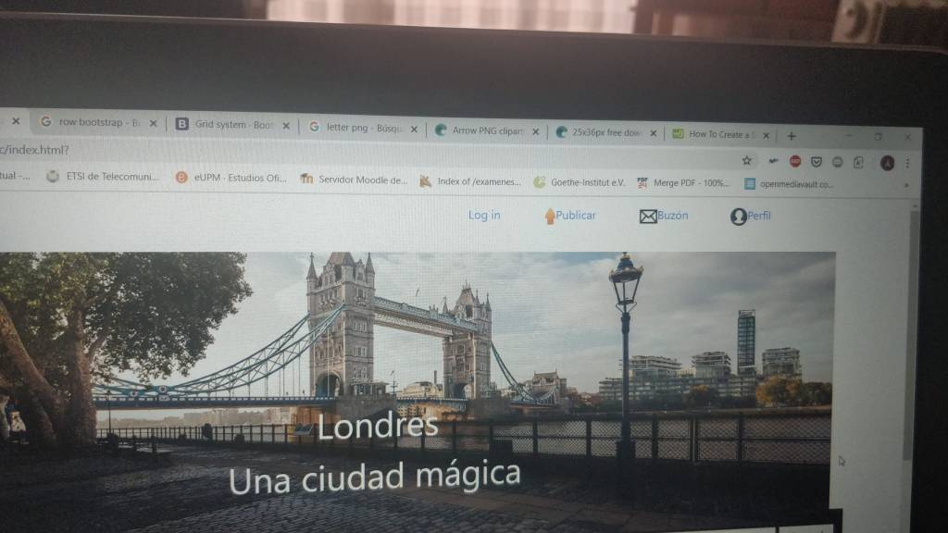This screenshot has height=533, width=948.
Task: Click the bookmark star icon in address bar
Action: pos(747,160)
